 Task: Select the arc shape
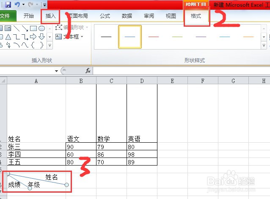pos(17,45)
